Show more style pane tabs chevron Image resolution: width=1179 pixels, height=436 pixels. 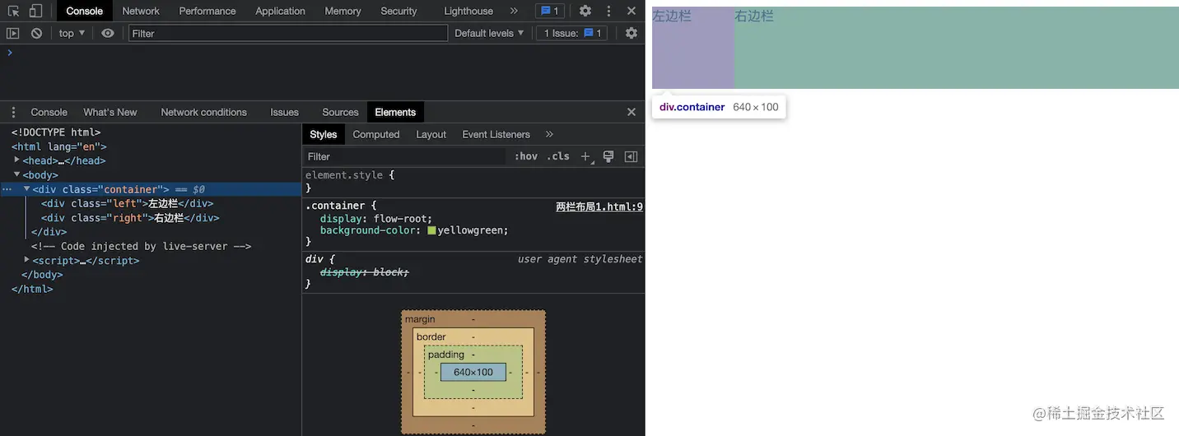click(549, 134)
